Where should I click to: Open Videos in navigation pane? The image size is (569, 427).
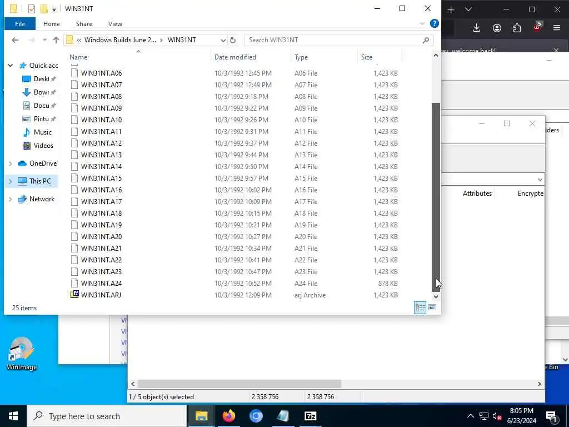[x=38, y=146]
